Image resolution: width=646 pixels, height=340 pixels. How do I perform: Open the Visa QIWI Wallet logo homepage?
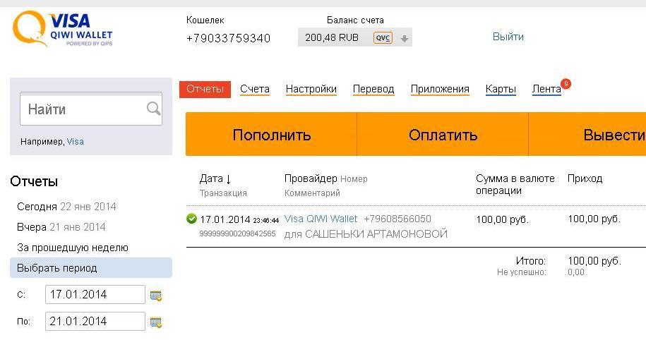click(62, 28)
